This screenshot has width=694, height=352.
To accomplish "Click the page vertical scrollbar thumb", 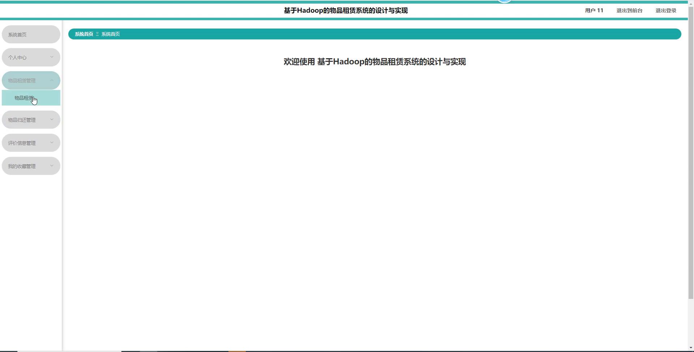I will coord(691,152).
